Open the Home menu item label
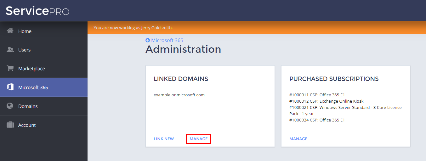 pyautogui.click(x=25, y=31)
